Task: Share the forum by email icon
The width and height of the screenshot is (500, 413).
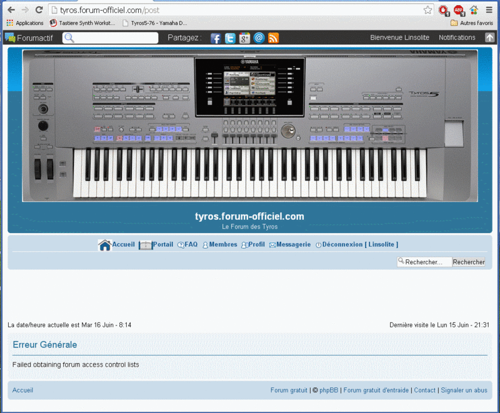Action: 259,38
